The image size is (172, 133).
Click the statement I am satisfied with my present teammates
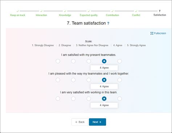click(x=89, y=55)
